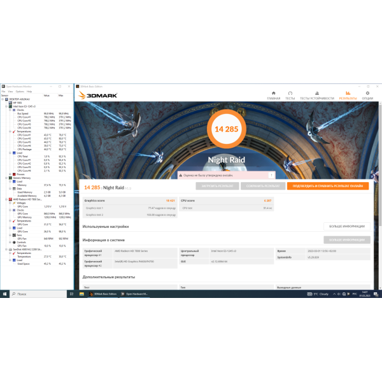The image size is (382, 382).
Task: Collapse the Voltages node under AMD Radeon
Action: (10, 203)
